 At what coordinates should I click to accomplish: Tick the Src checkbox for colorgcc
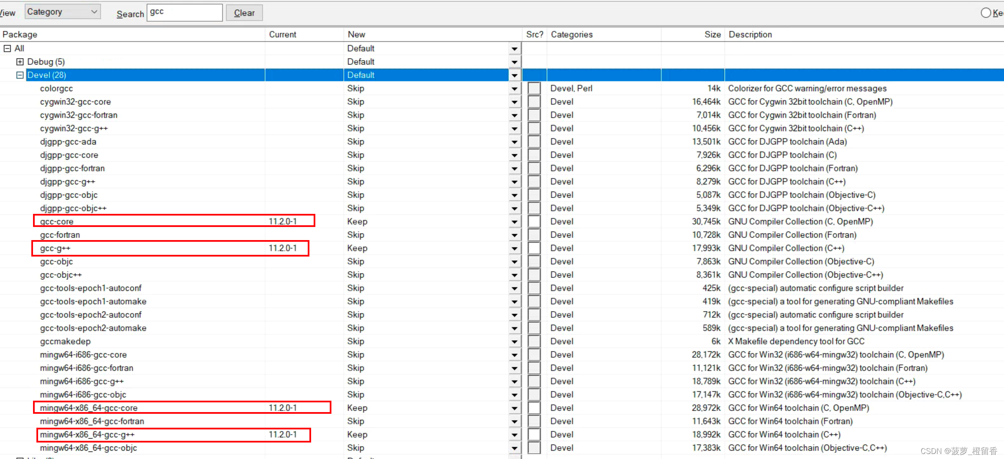point(534,88)
